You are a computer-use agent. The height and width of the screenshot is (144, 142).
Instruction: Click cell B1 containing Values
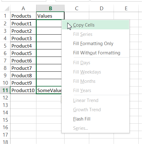tap(50, 16)
